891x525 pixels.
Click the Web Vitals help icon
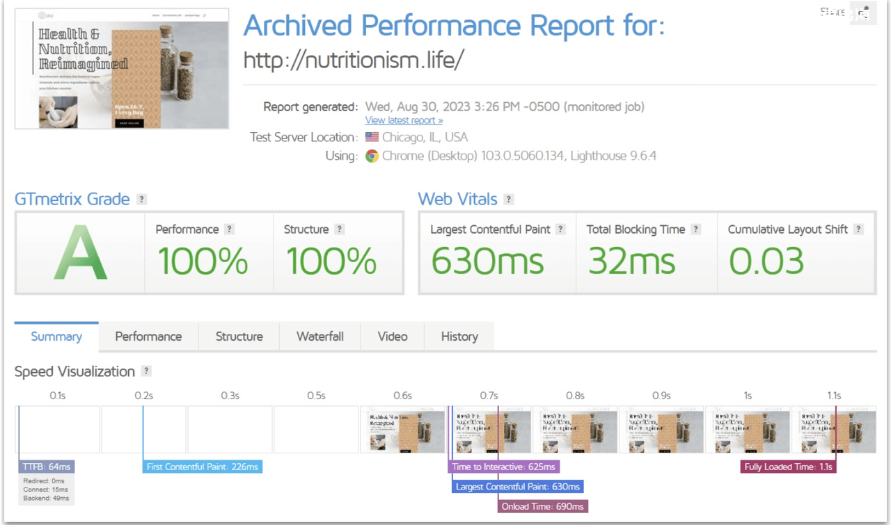coord(509,200)
